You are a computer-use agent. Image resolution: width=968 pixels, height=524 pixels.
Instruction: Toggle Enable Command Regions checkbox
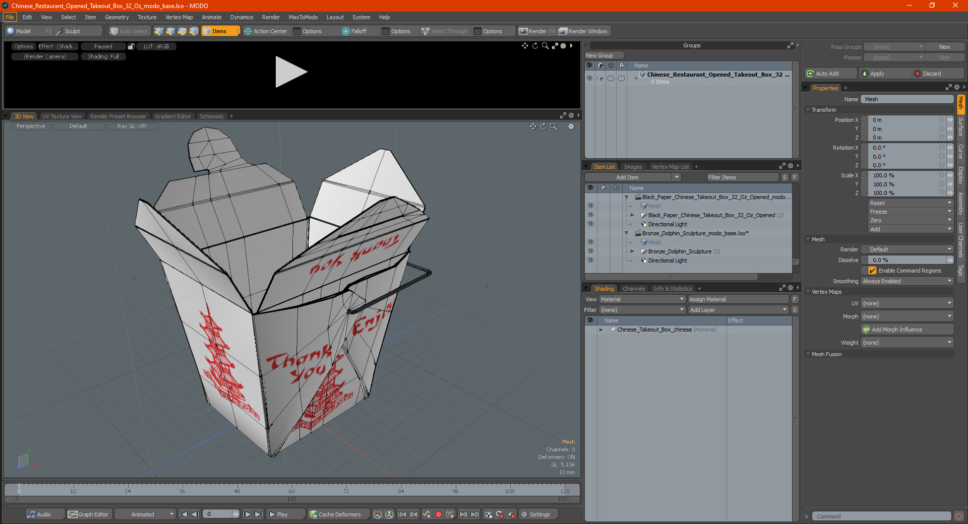click(x=873, y=271)
